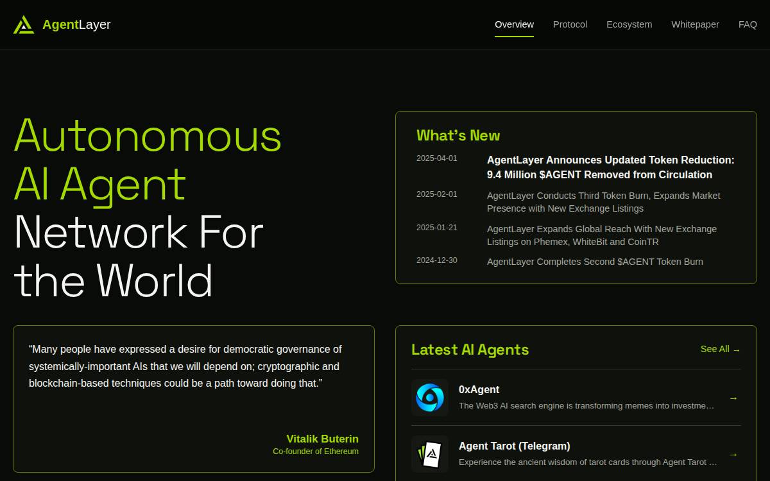Open Agent Tarot (Telegram) title
770x481 pixels.
(515, 446)
